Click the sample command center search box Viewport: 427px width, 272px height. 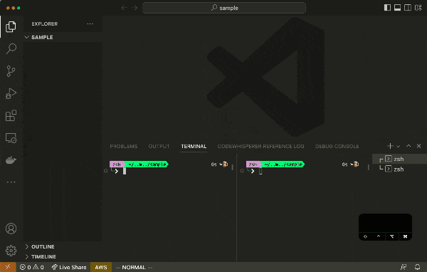tap(224, 8)
